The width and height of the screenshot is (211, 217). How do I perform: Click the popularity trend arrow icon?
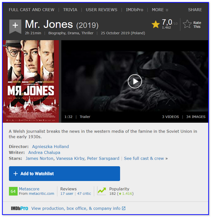pyautogui.click(x=102, y=191)
